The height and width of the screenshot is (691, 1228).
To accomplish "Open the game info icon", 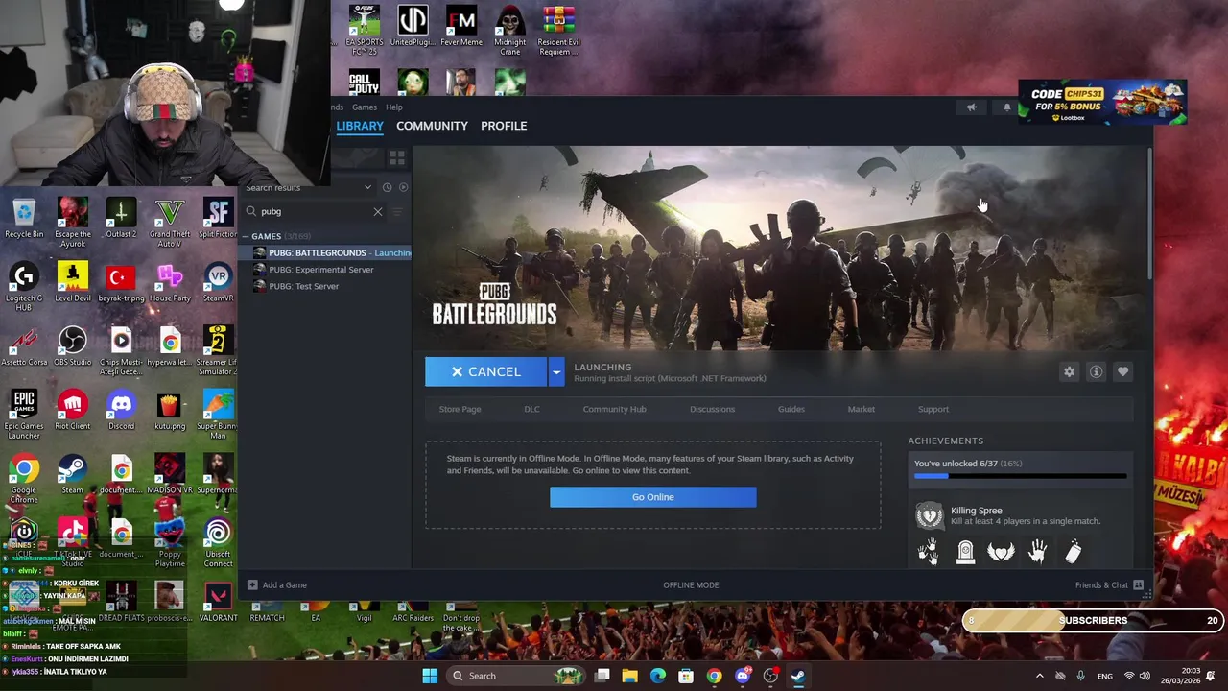I will click(x=1096, y=371).
